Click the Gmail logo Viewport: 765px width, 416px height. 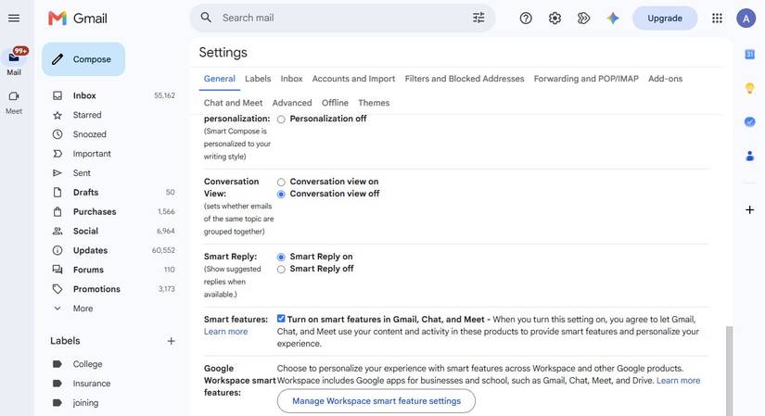(x=78, y=18)
